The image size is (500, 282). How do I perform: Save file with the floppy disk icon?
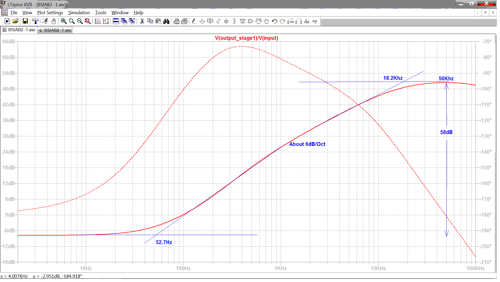pyautogui.click(x=25, y=21)
